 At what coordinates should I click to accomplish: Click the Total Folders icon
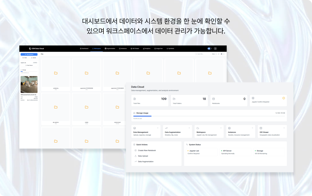click(x=174, y=99)
